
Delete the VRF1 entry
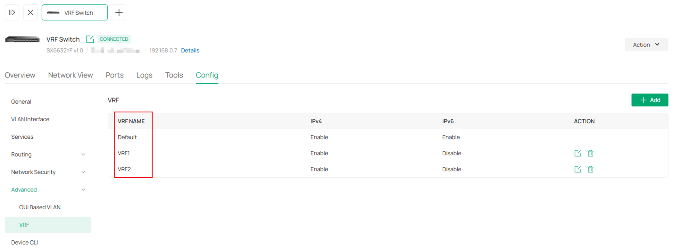coord(591,153)
